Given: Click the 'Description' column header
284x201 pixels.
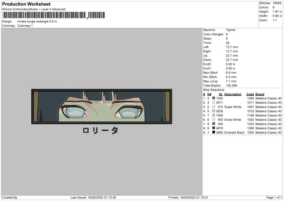Looking at the screenshot, I should coord(233,94).
